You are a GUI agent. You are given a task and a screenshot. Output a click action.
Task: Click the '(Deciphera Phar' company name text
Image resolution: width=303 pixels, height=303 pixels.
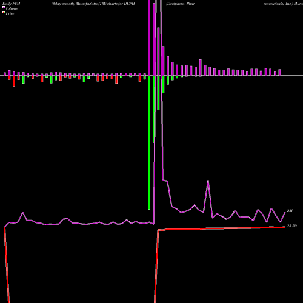coord(181,4)
